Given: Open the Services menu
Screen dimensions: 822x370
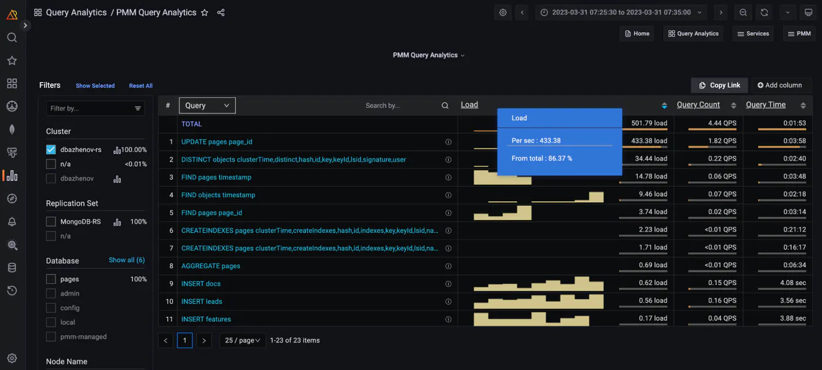Looking at the screenshot, I should pos(753,33).
